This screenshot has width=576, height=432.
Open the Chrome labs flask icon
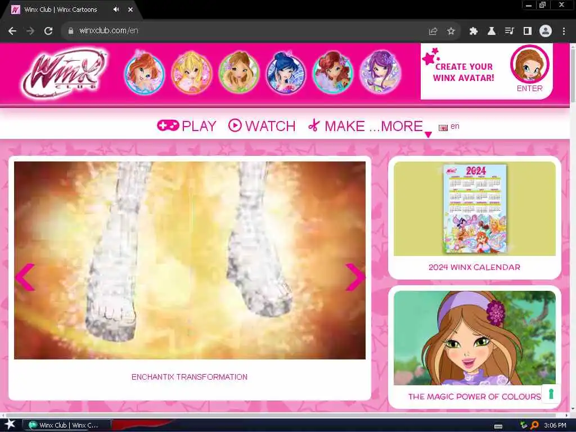(492, 31)
